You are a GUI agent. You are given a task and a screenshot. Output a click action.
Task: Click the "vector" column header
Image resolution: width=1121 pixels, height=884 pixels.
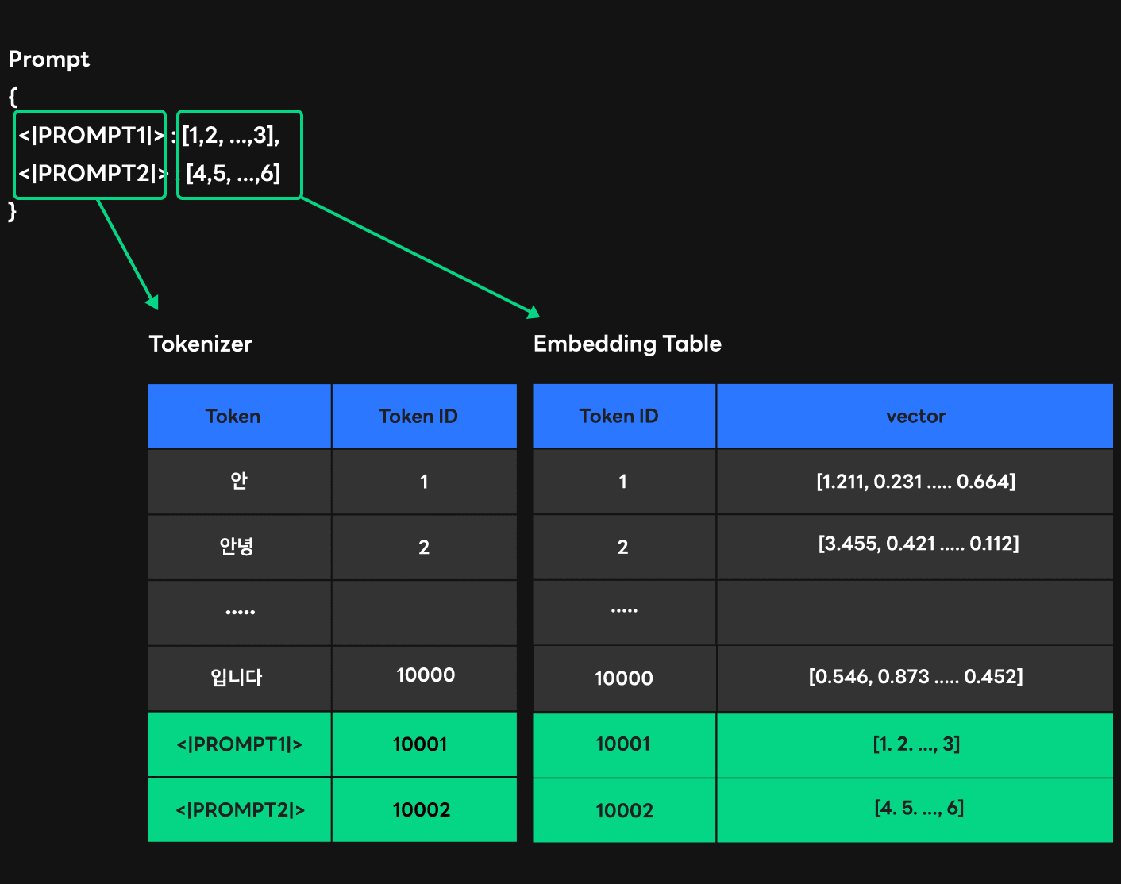(x=915, y=417)
